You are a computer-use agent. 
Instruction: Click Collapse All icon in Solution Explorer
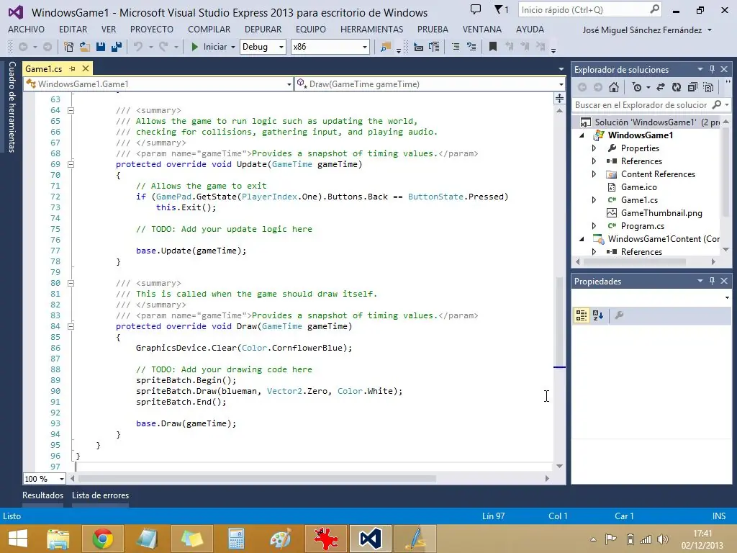[x=692, y=87]
